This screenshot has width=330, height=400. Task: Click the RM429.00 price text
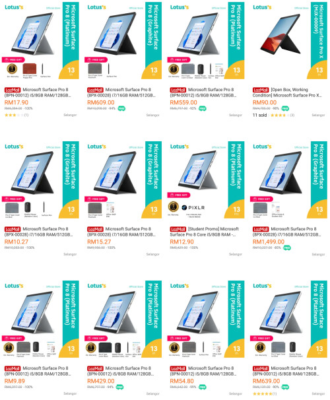click(x=101, y=381)
